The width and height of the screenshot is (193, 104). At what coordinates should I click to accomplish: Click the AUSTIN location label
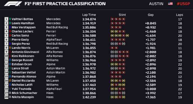pos(156,4)
